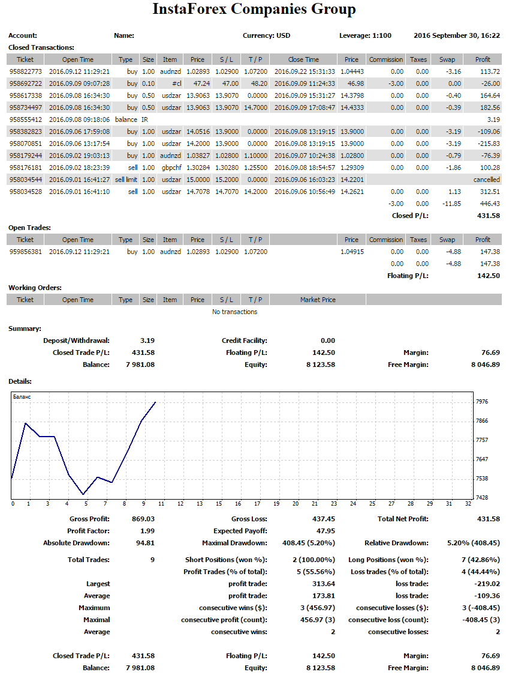Image resolution: width=506 pixels, height=678 pixels.
Task: Select the Loss trades value 4 (44.44%)
Action: [481, 572]
